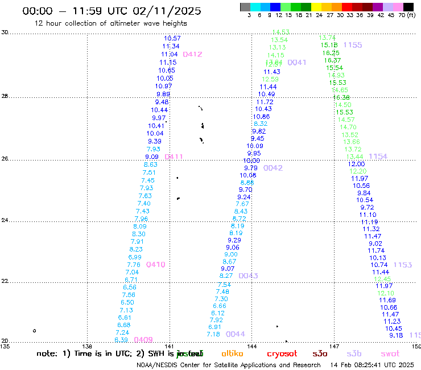Click wave height value 7.67
The image size is (421, 370).
tap(242, 204)
